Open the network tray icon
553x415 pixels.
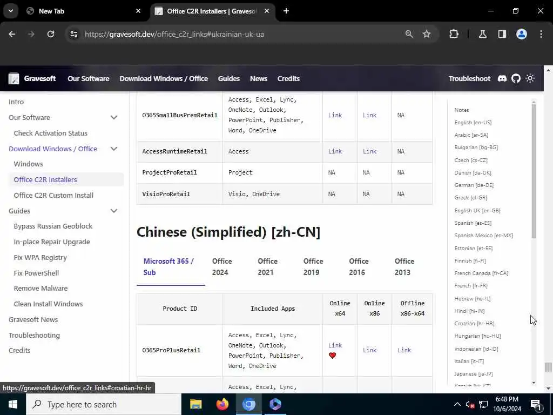[483, 404]
